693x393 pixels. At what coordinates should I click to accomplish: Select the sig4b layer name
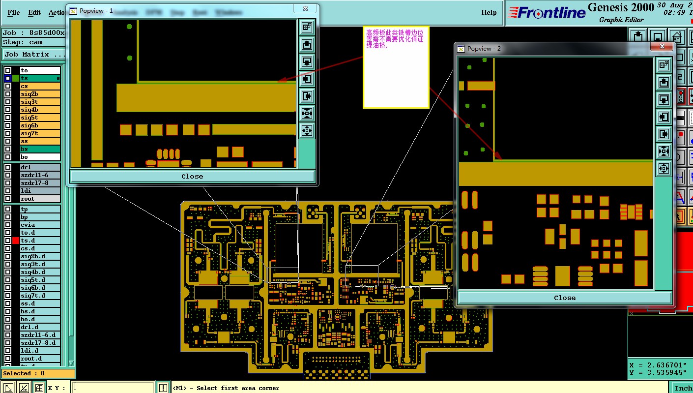pos(40,110)
